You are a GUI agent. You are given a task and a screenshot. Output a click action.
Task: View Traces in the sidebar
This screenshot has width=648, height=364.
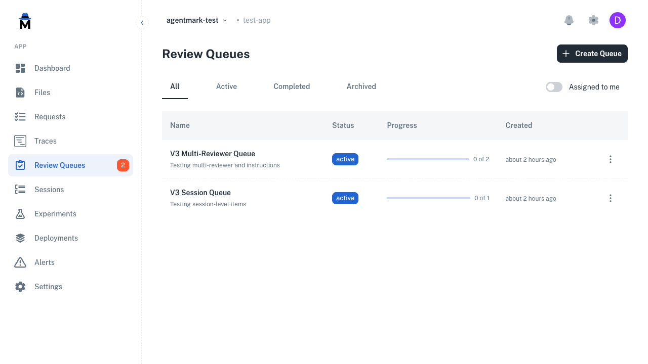[44, 141]
